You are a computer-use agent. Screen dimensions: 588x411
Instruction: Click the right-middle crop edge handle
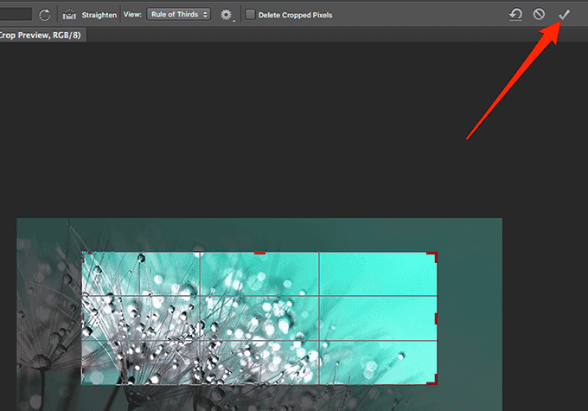[436, 318]
